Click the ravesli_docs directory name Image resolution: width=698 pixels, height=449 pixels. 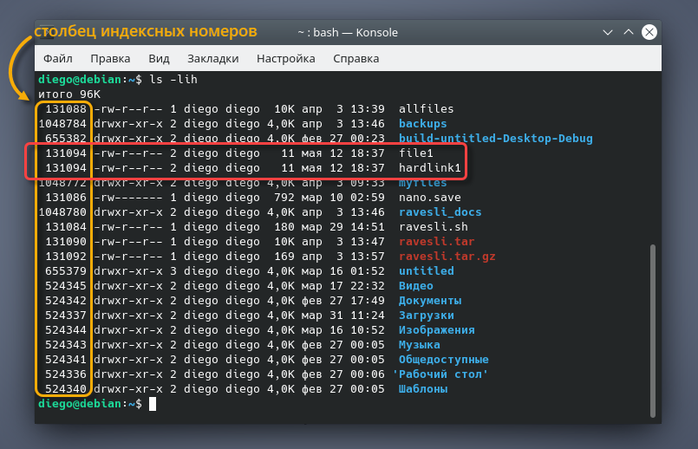[x=440, y=212]
